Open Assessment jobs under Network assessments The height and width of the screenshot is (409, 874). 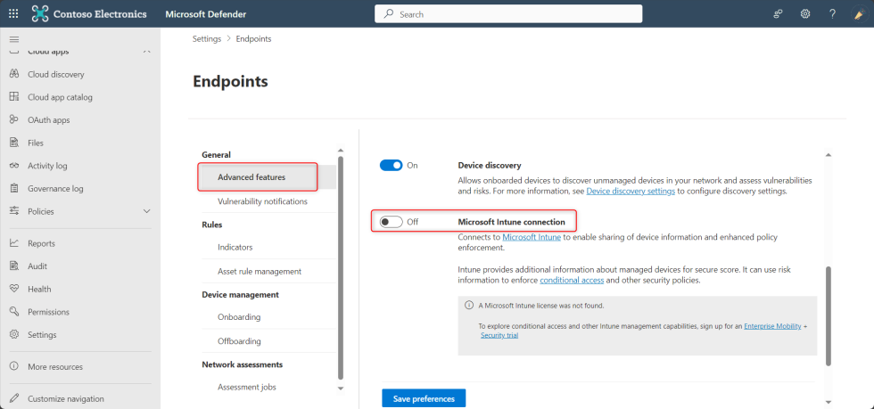(247, 387)
